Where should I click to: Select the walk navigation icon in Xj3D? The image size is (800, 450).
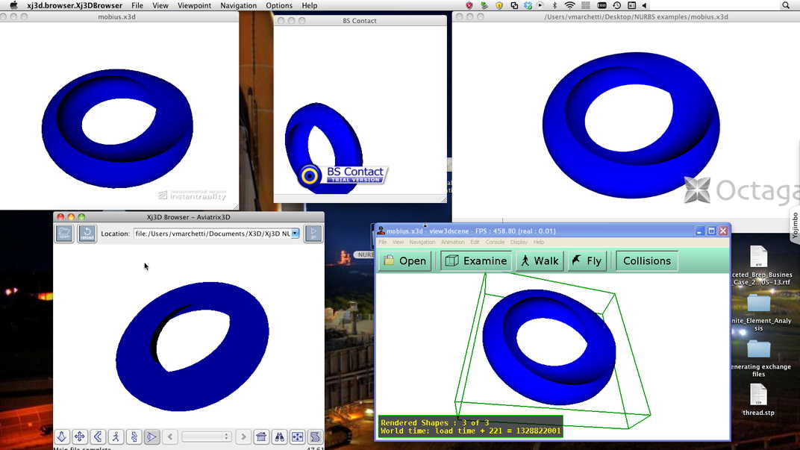click(116, 437)
